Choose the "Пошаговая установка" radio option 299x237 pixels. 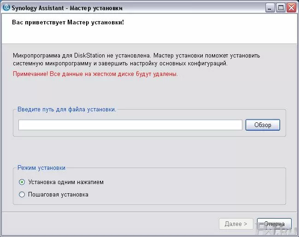[22, 194]
